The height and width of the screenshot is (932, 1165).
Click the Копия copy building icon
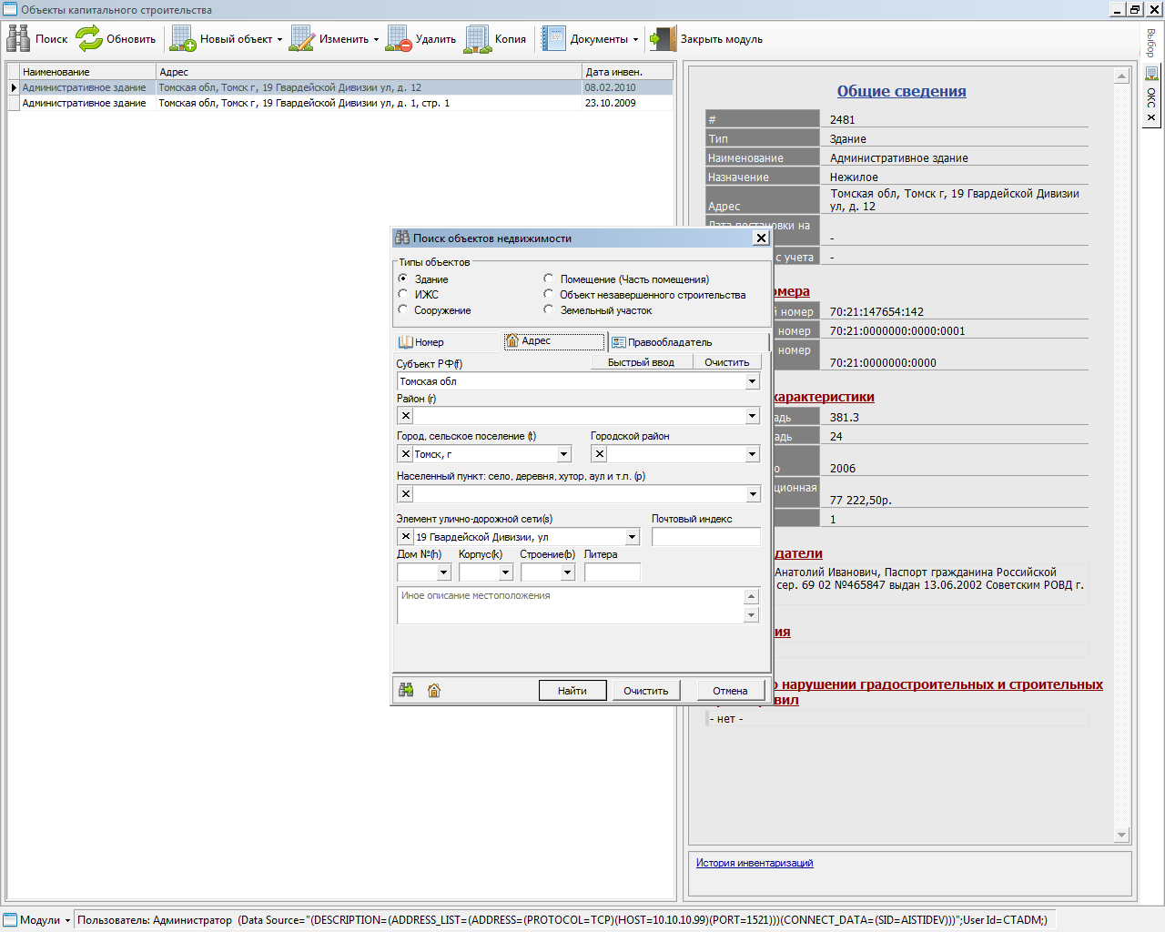(478, 38)
